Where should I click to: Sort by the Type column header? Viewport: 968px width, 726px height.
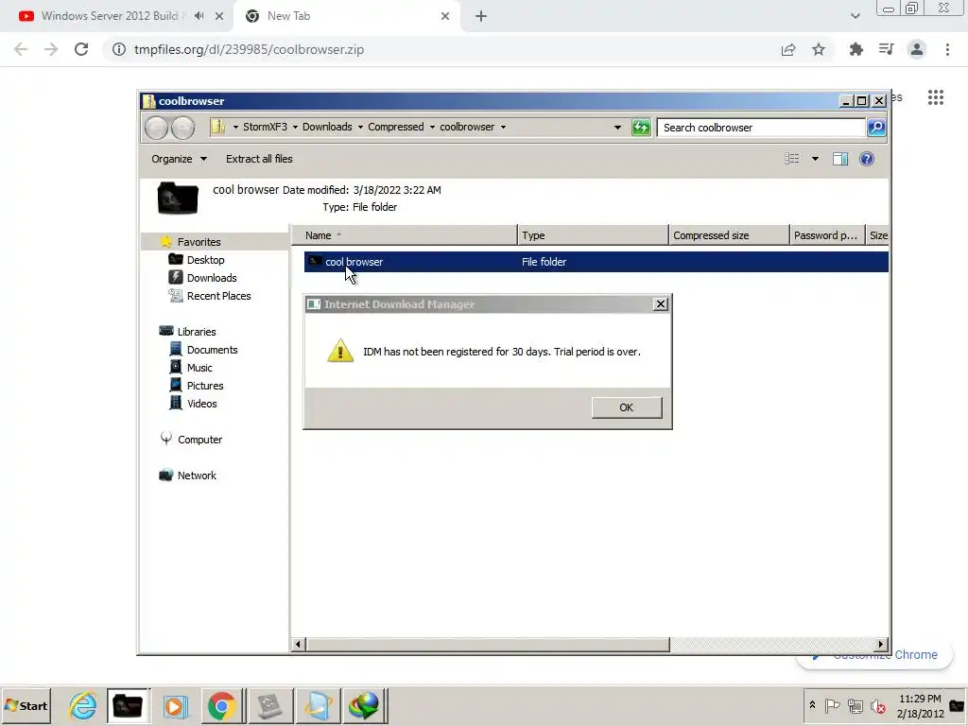(x=593, y=235)
